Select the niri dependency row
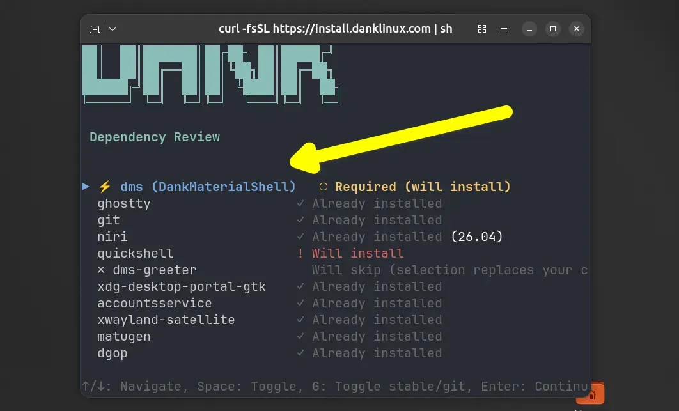The width and height of the screenshot is (679, 411). click(x=300, y=237)
